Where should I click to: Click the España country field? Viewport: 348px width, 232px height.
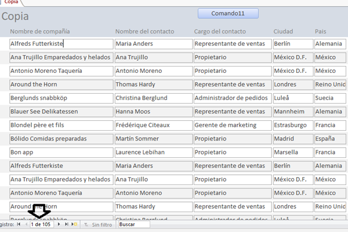[329, 139]
